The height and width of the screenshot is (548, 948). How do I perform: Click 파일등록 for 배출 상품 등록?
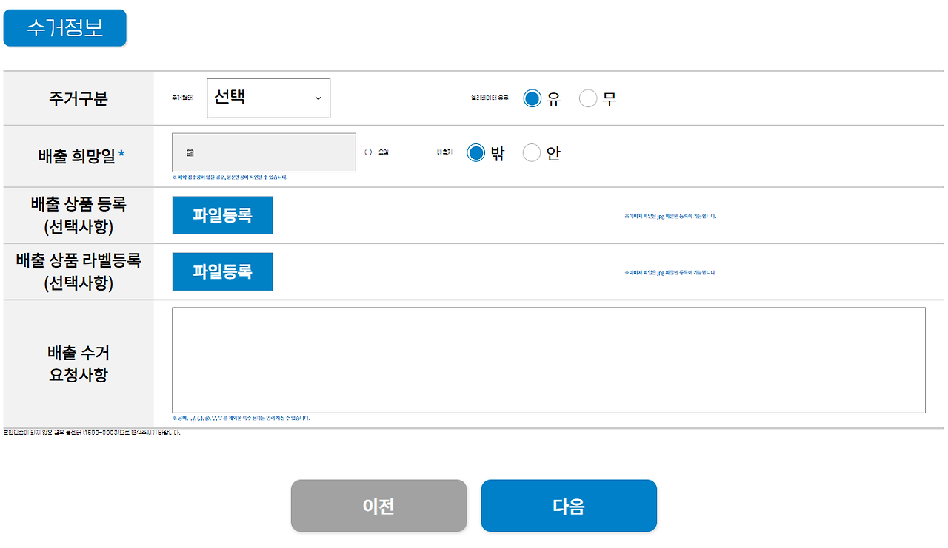click(222, 215)
